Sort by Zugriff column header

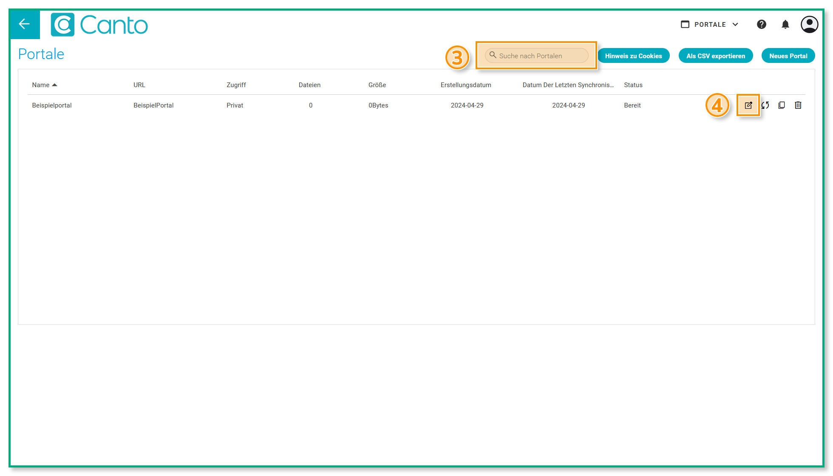tap(236, 85)
